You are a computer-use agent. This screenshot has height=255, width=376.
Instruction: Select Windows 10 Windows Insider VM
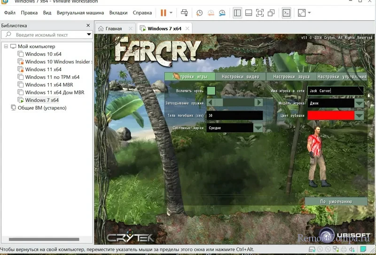click(55, 62)
